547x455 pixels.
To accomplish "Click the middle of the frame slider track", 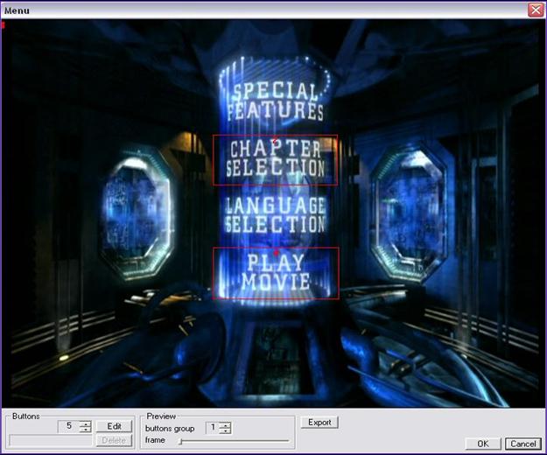I will (233, 441).
